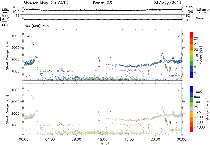Click the "18" frequency axis tick
210x145 pixels.
18,16
